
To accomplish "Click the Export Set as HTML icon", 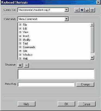I will (x=87, y=10).
